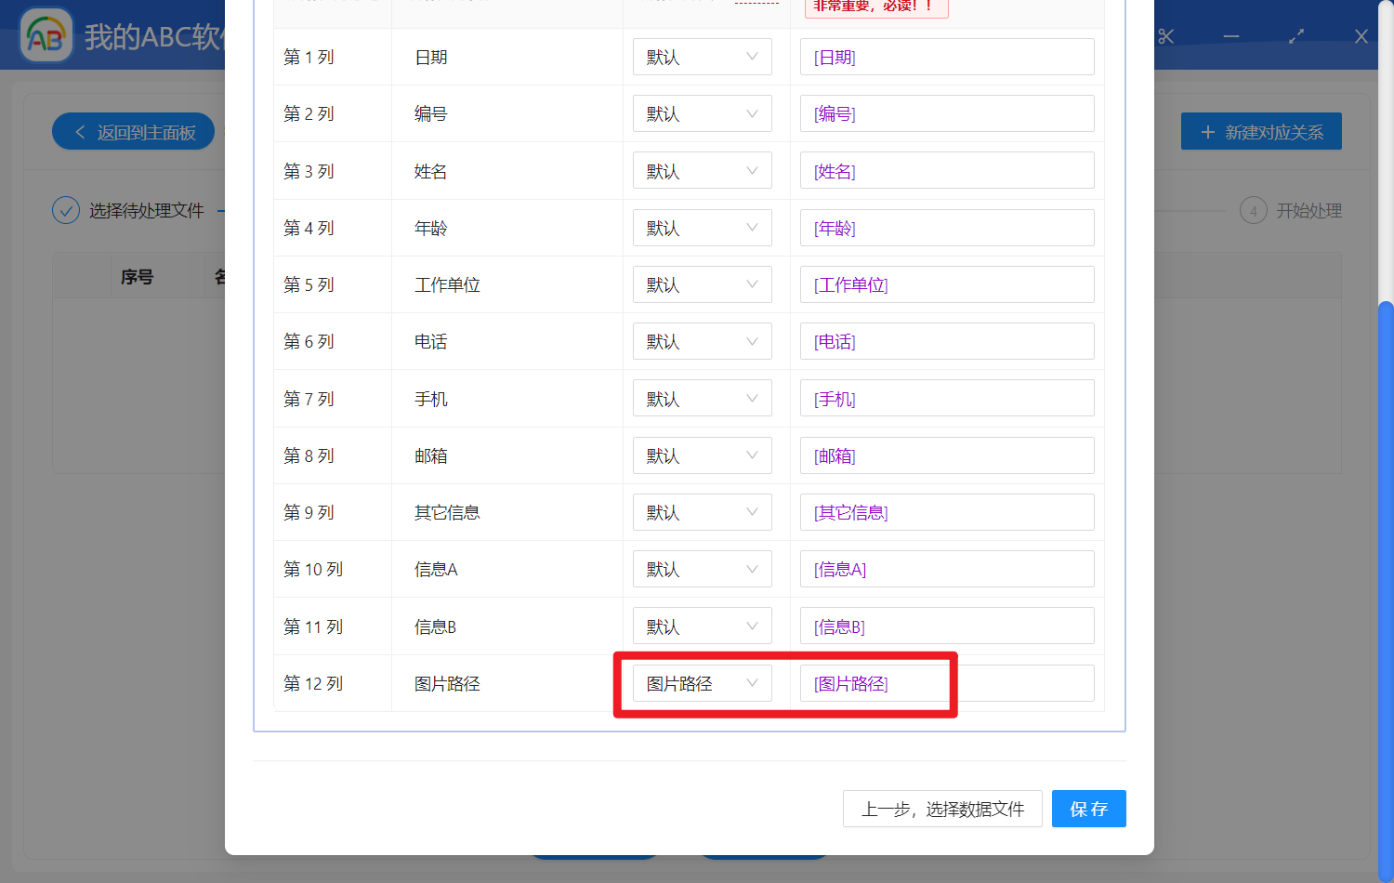Click the AB application logo icon
The image size is (1394, 883).
tap(46, 34)
